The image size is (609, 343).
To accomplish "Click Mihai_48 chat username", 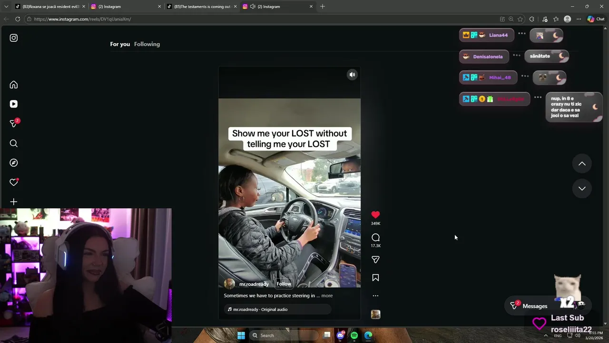I will 500,78.
